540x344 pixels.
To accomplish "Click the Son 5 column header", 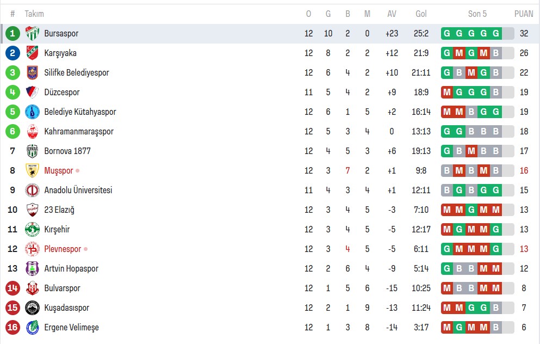I will point(477,14).
